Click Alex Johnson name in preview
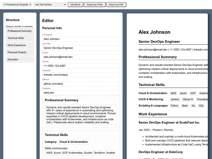Screen dimensions: 212x159 click(154, 32)
